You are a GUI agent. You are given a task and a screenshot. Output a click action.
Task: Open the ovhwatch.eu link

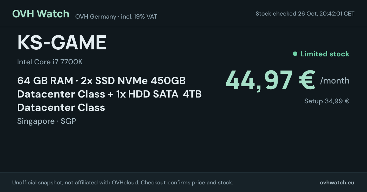(x=337, y=183)
